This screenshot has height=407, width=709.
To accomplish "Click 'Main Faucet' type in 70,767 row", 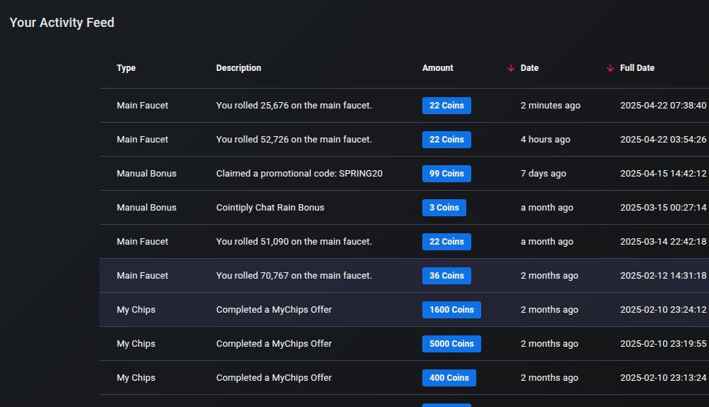I will pos(143,276).
